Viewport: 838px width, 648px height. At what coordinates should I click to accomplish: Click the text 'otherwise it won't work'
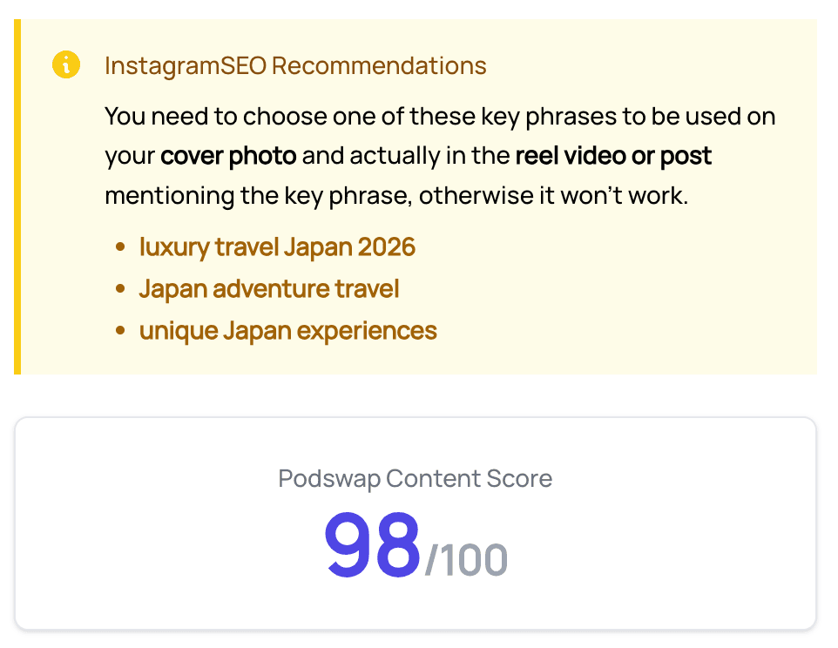tap(554, 195)
